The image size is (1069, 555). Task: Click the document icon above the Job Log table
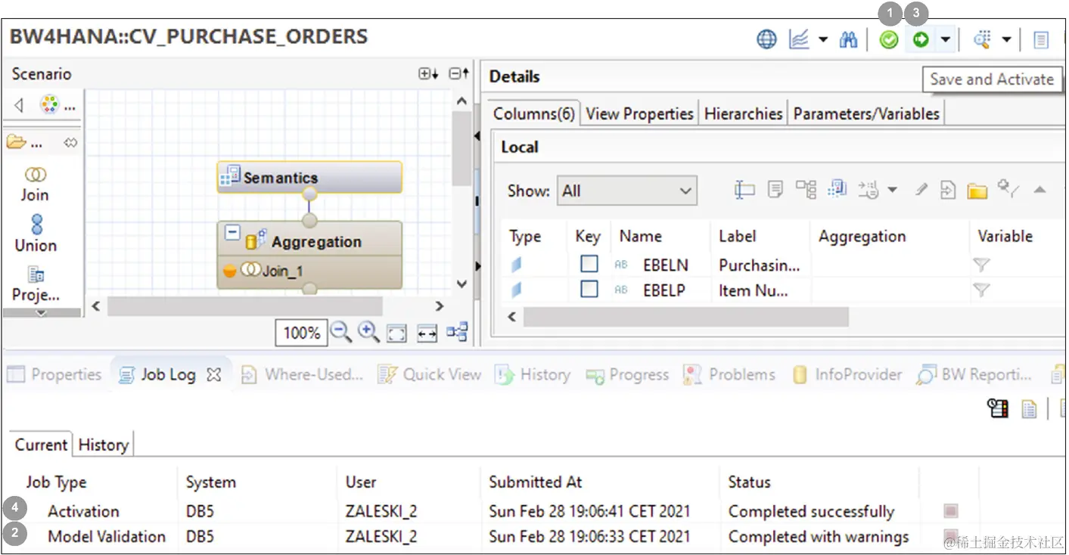[1029, 409]
